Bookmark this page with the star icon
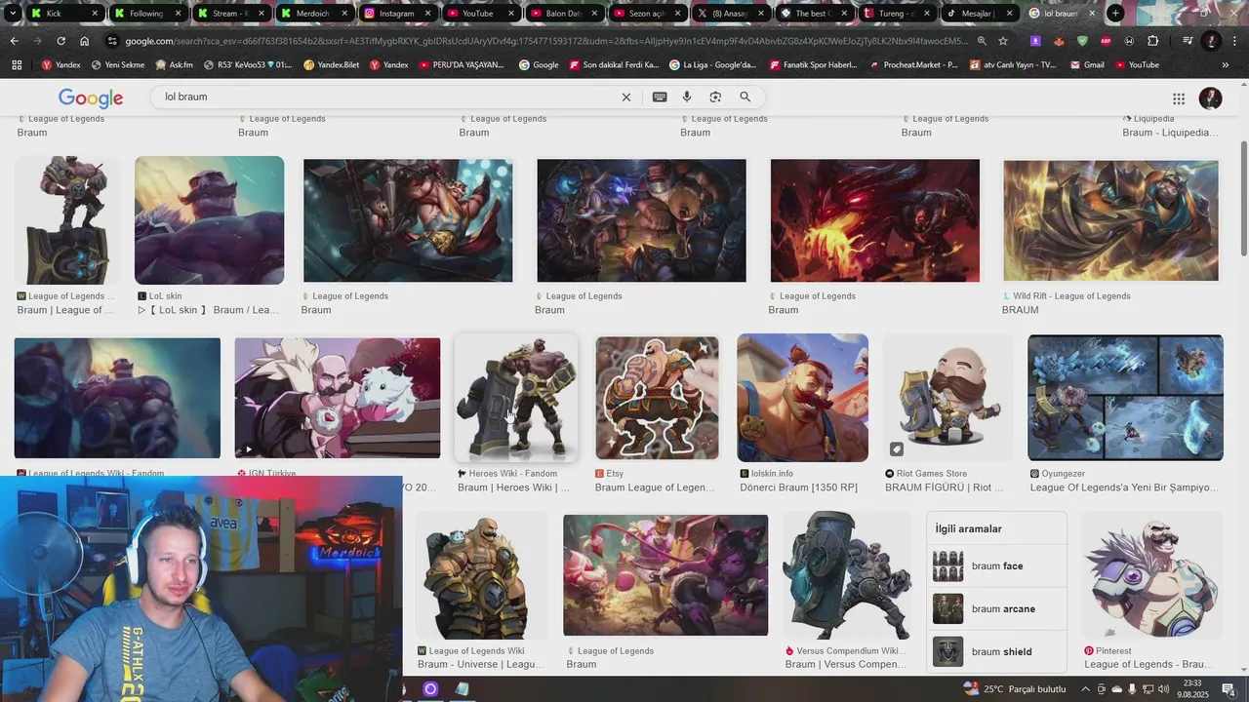The image size is (1249, 702). [1002, 41]
